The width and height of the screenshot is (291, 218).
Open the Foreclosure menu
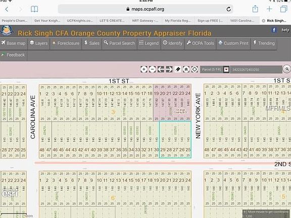pos(66,43)
